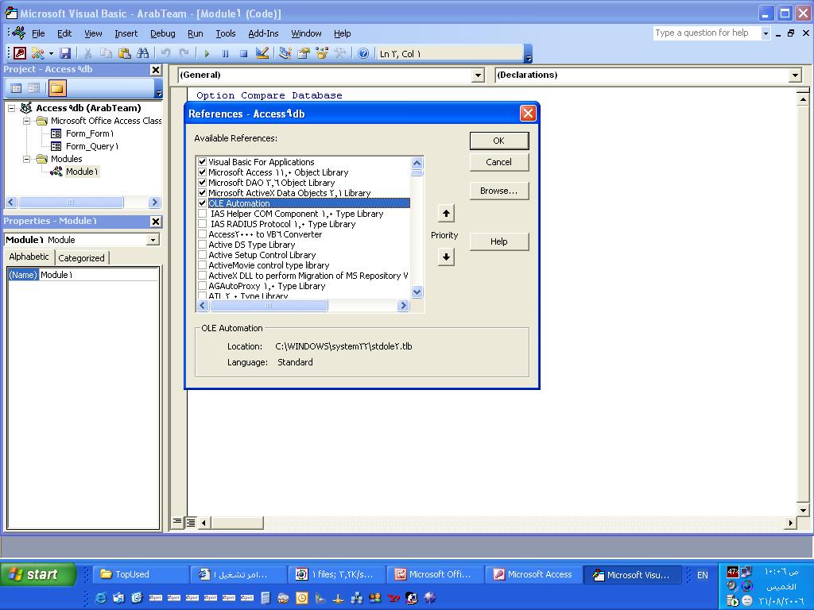
Task: Uncheck Microsoft ActiveX Data Objects Library
Action: 203,193
